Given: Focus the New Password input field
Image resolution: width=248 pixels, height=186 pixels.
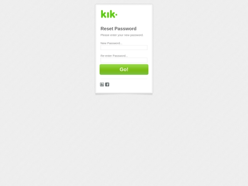Looking at the screenshot, I should pos(124,47).
